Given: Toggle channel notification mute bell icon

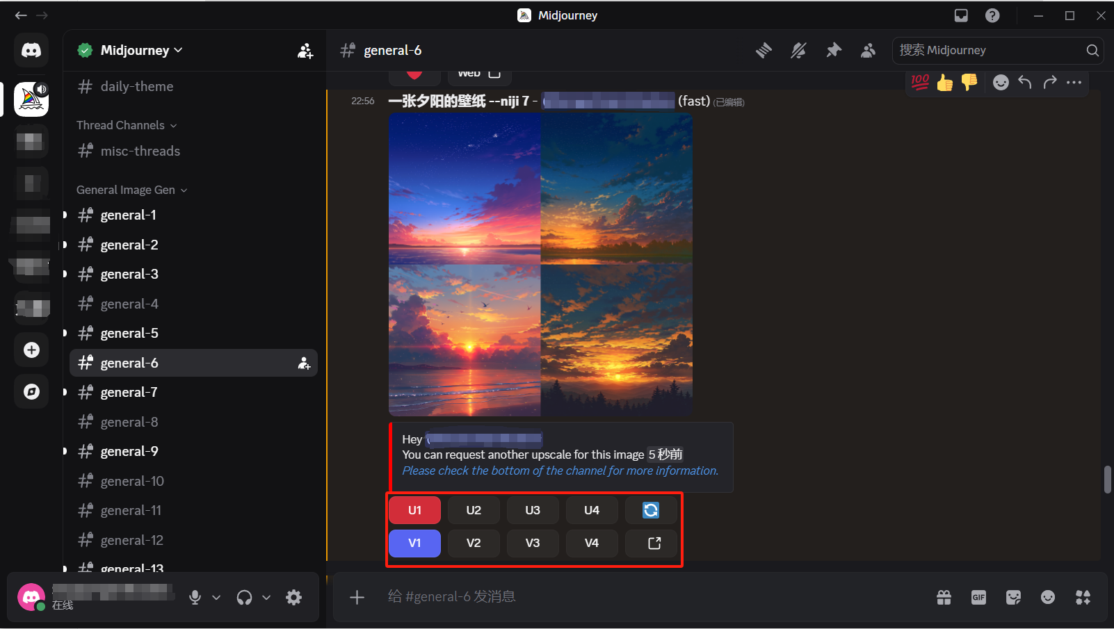Looking at the screenshot, I should pos(798,50).
